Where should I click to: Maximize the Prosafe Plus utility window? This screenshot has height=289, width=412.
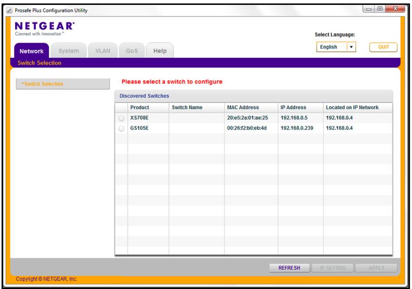tap(380, 9)
